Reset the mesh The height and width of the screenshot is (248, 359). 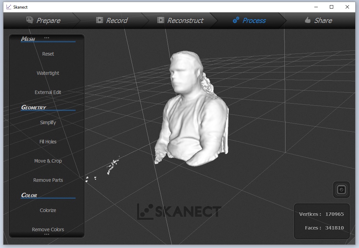tap(48, 54)
